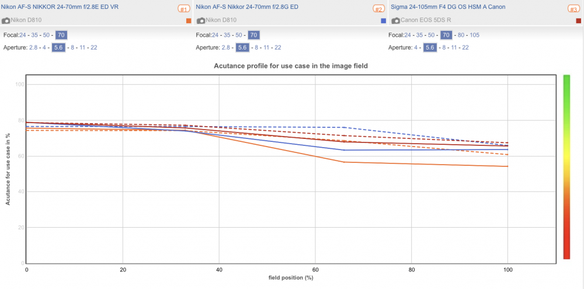Select aperture 4 for lens #1
The height and width of the screenshot is (289, 584).
tap(44, 47)
